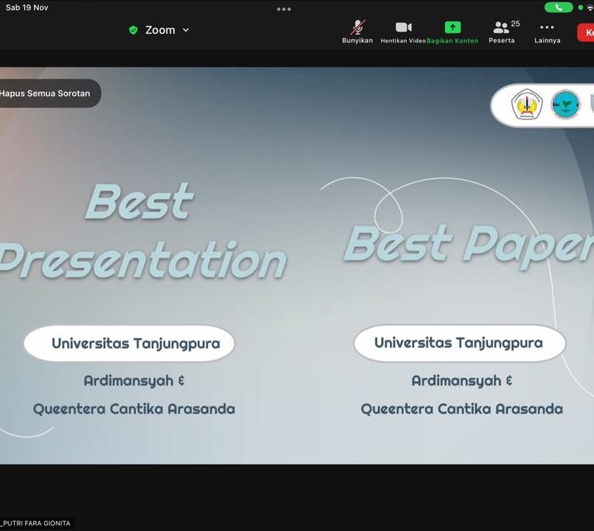Select Universitas Tanjungpura pill under Best Paper
Viewport: 594px width, 531px height.
click(x=459, y=343)
